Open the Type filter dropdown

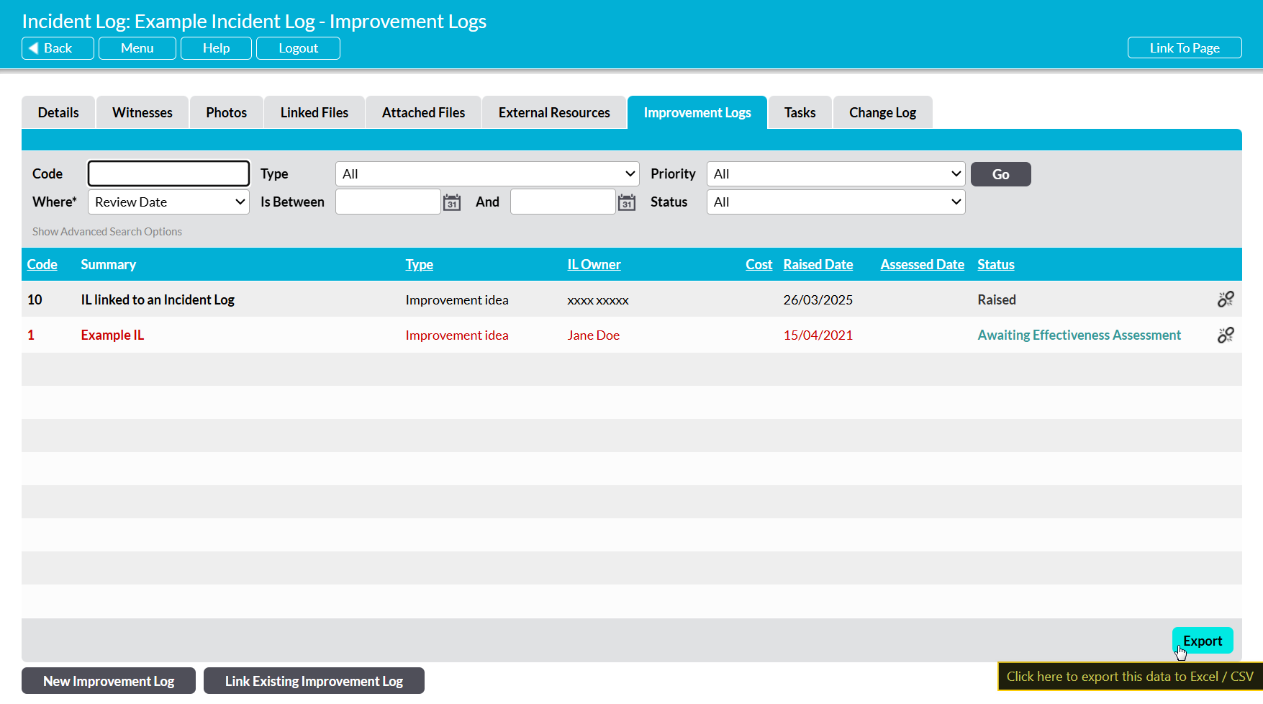[x=487, y=174]
